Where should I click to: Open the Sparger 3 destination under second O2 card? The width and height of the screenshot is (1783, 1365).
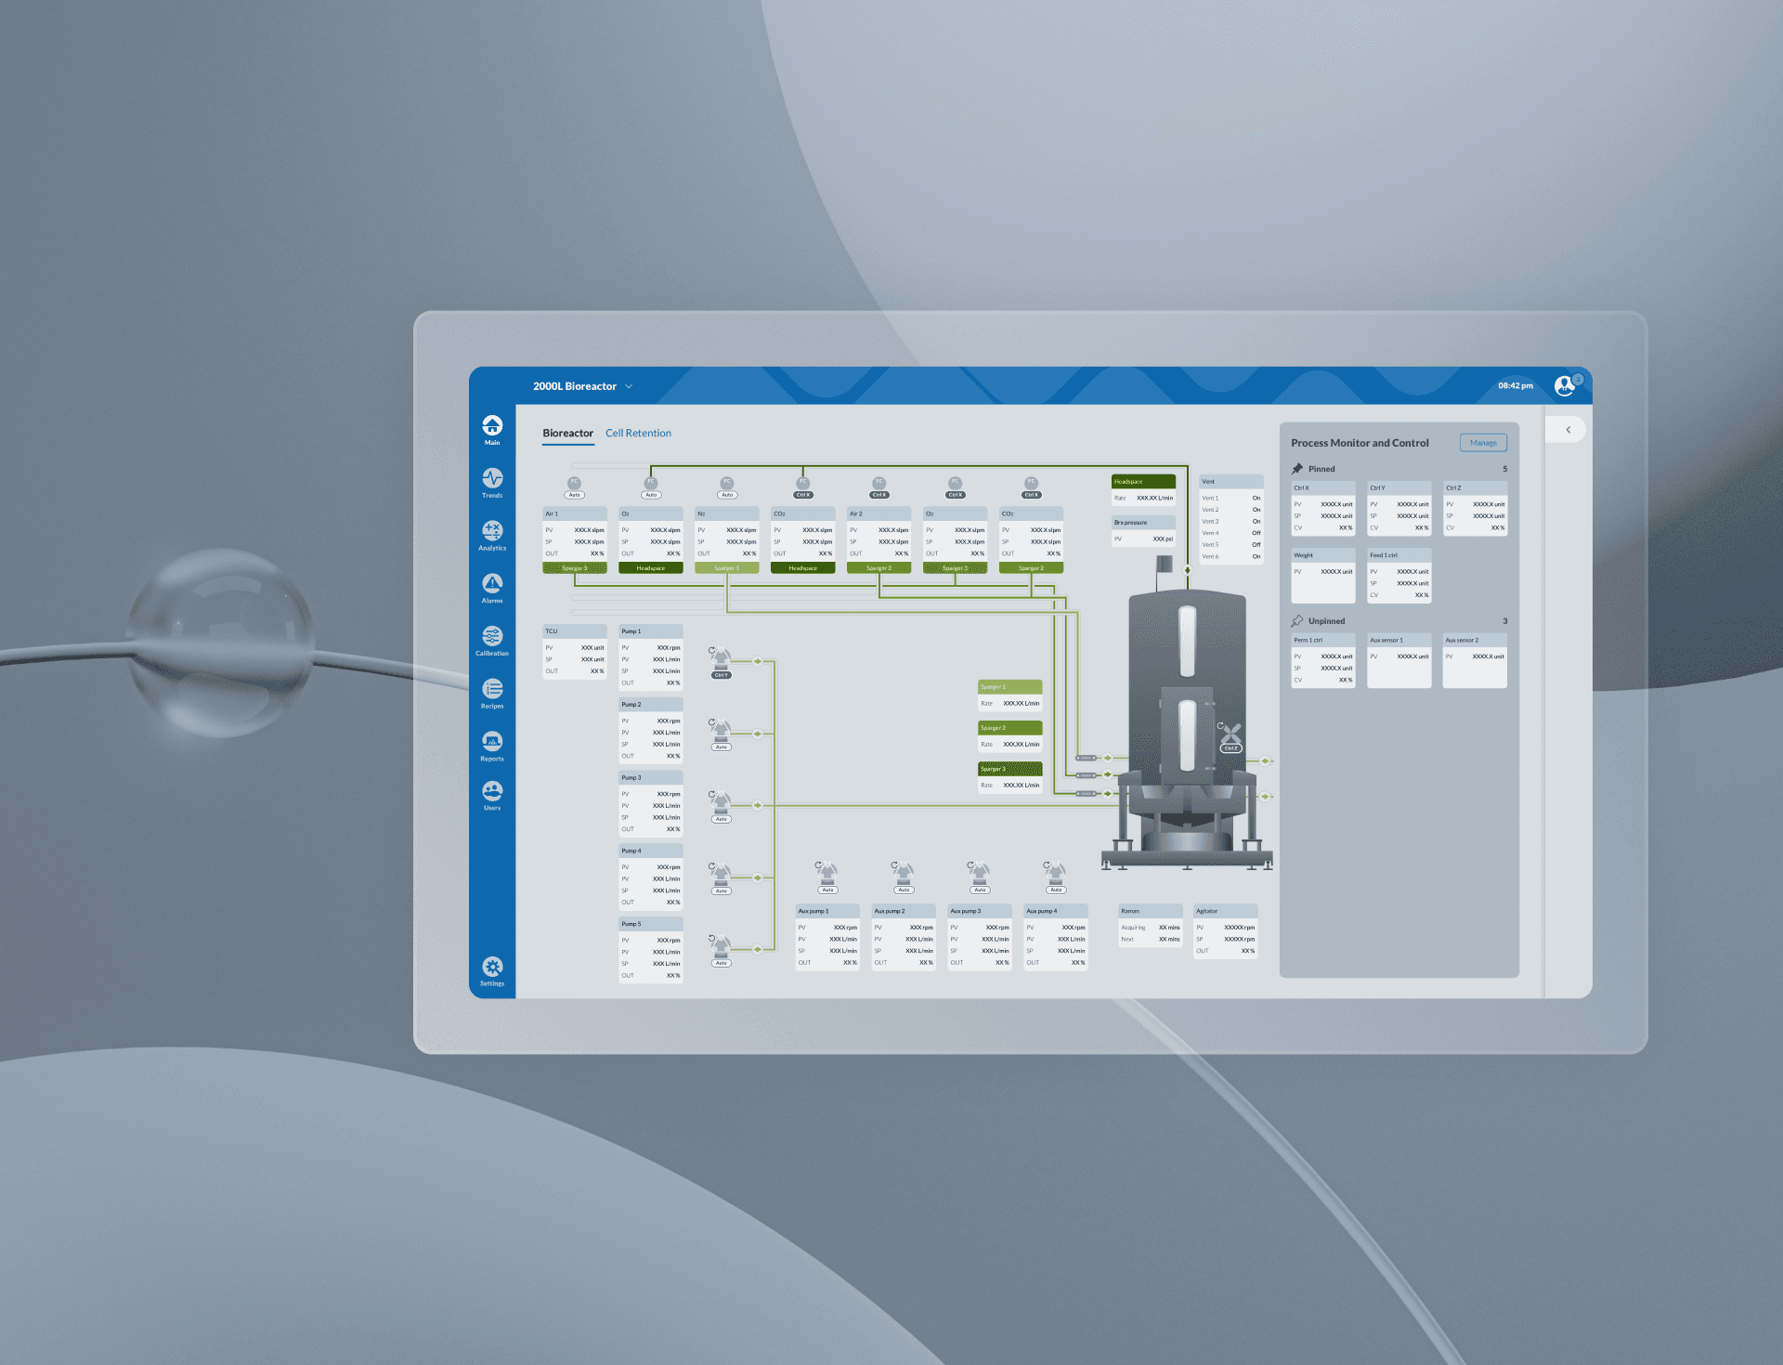[955, 568]
